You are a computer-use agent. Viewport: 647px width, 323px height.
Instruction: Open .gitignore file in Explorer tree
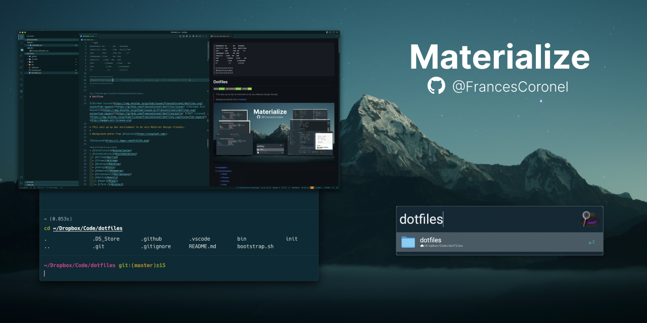51,68
